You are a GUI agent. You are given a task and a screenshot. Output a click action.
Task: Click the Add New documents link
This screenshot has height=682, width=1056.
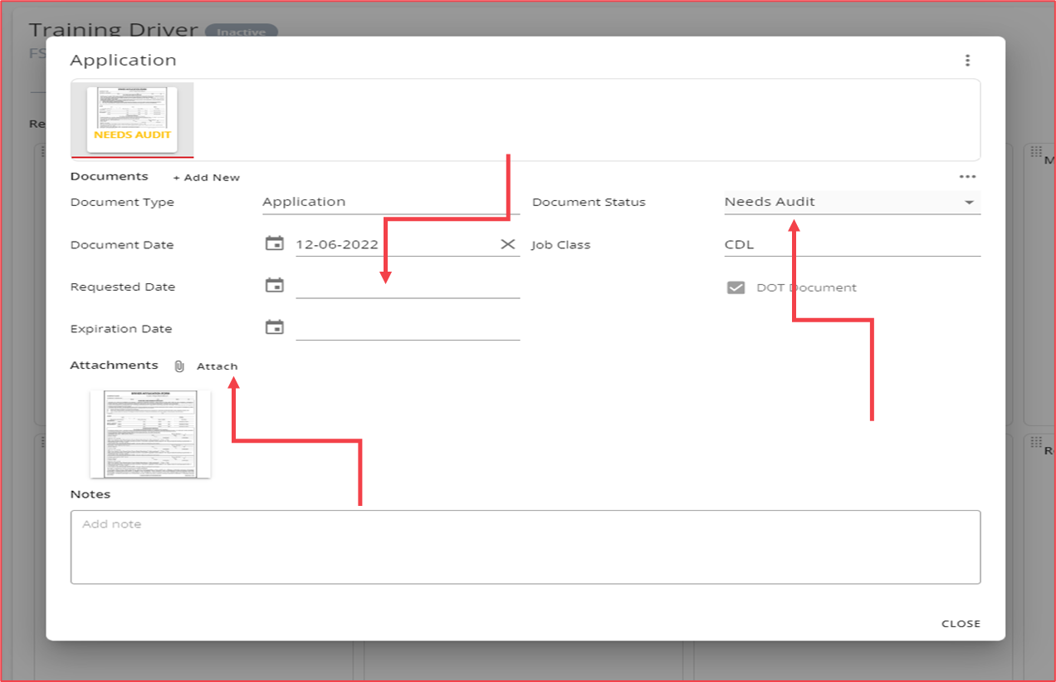pyautogui.click(x=207, y=177)
